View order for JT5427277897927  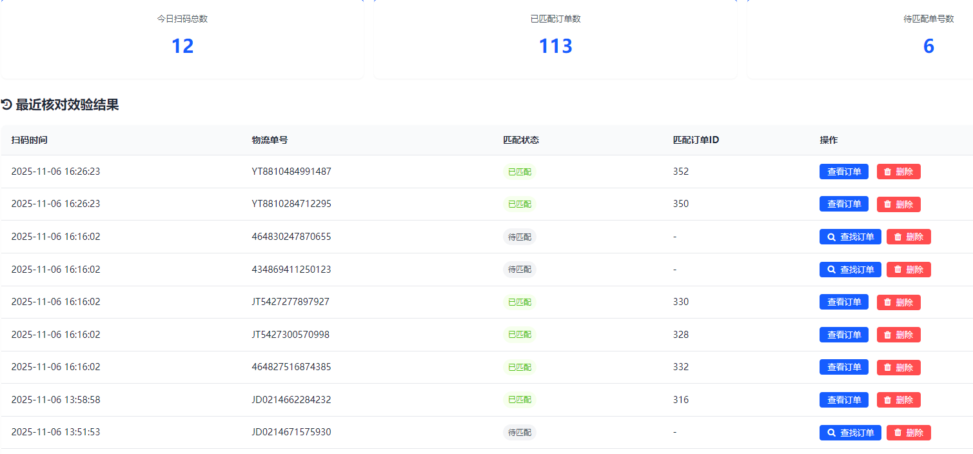point(843,302)
